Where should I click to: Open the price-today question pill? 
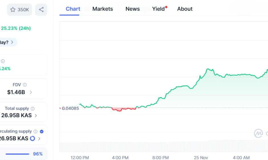coord(7,42)
